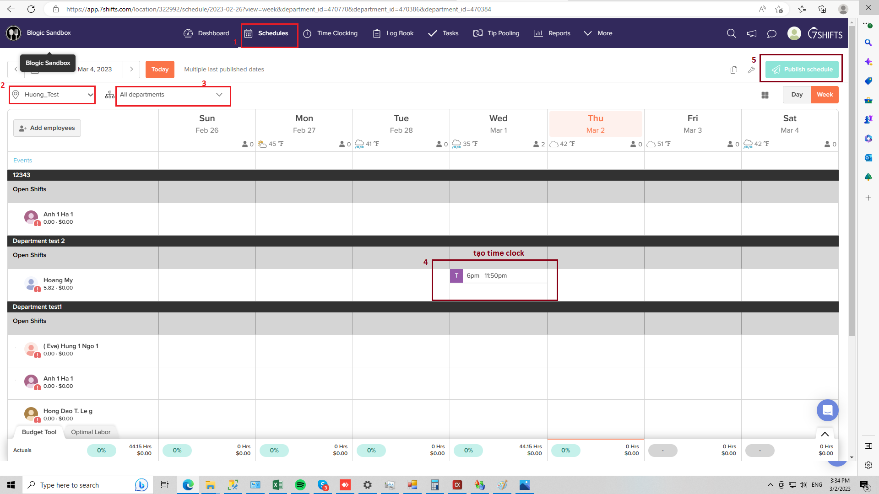
Task: Open the schedule tools wrench icon
Action: (751, 70)
